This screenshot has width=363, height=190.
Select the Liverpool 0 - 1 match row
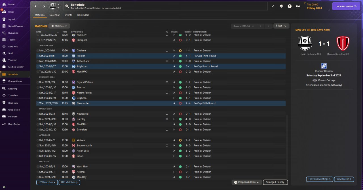pyautogui.click(x=161, y=40)
